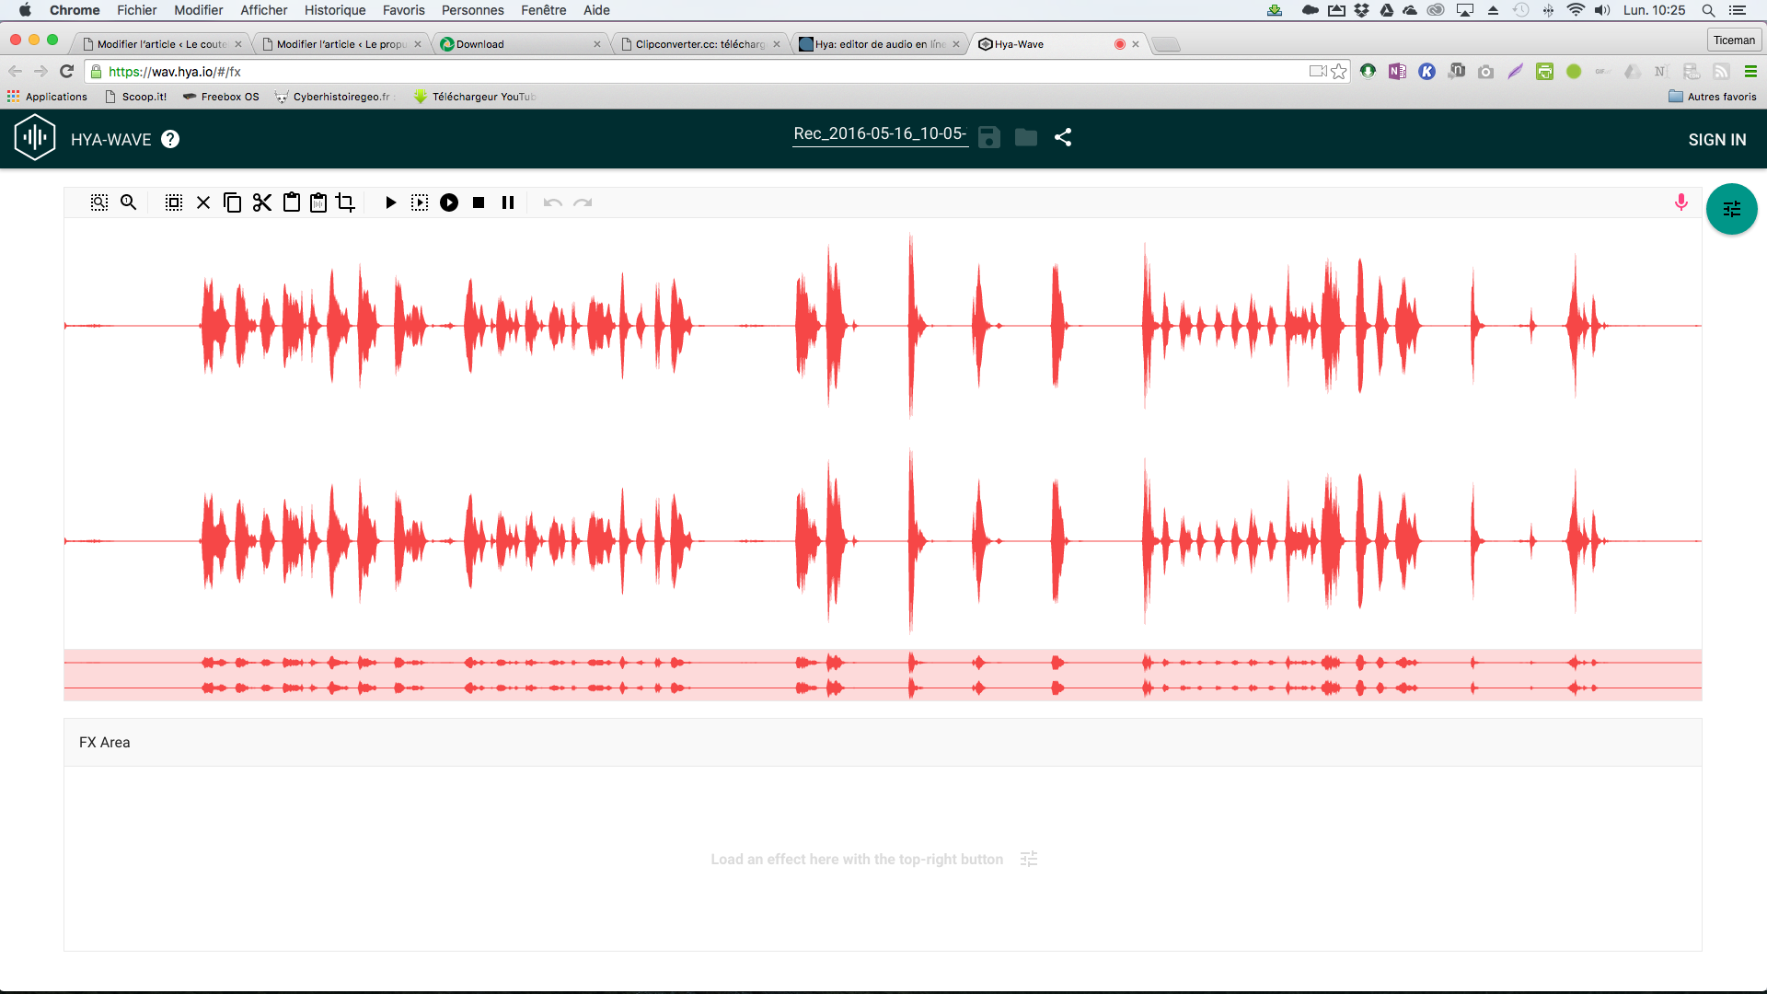Click the undo arrow
Image resolution: width=1767 pixels, height=994 pixels.
(552, 202)
